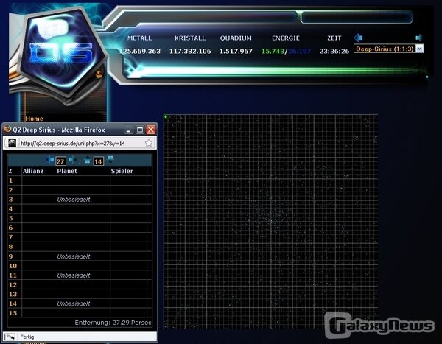
Task: Click the site favicon in the address bar
Action: pos(12,143)
